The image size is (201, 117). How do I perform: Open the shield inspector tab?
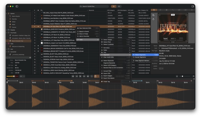[x=192, y=10]
